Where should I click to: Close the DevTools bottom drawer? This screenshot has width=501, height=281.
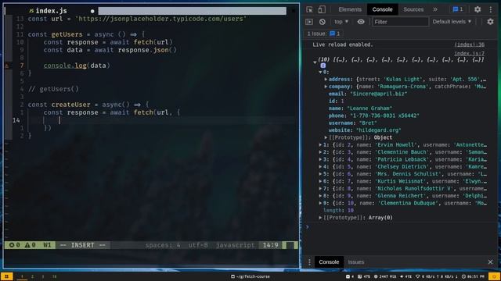[491, 262]
